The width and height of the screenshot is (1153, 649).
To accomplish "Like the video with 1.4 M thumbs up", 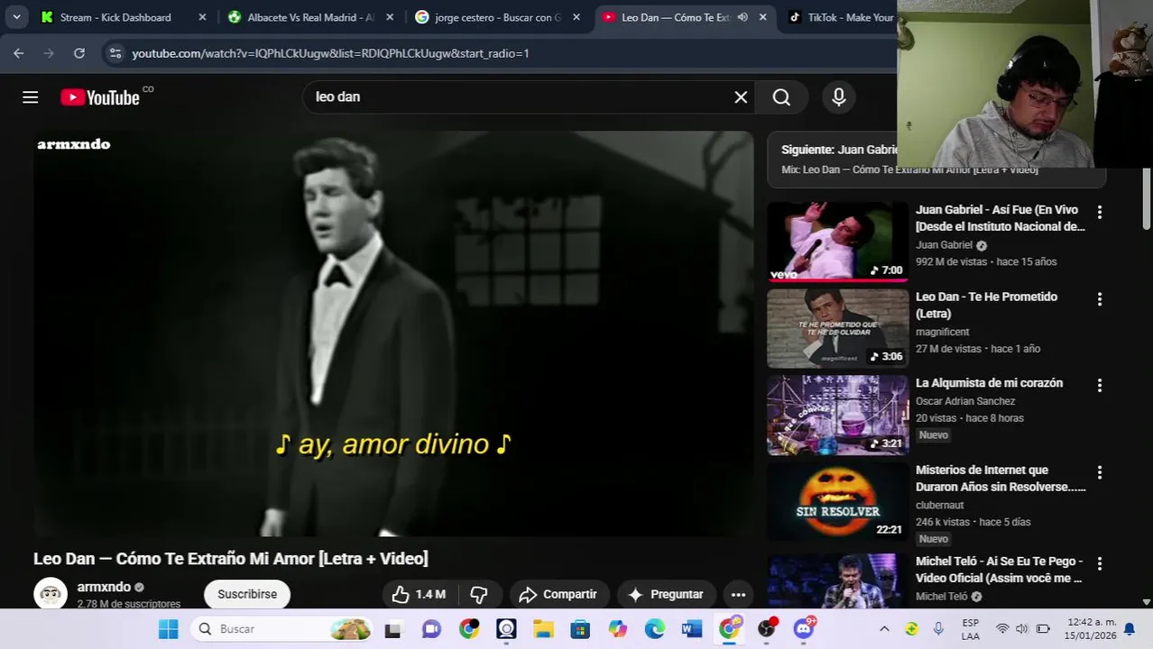I will coord(420,594).
